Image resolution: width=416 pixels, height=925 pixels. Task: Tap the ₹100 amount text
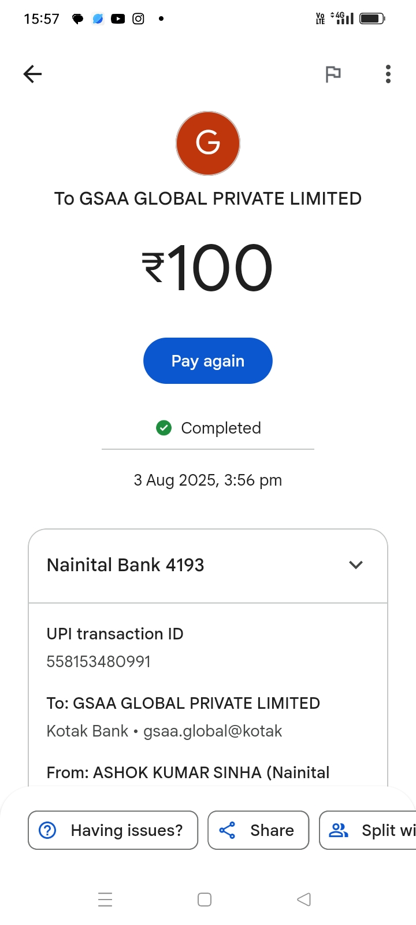[x=208, y=268]
